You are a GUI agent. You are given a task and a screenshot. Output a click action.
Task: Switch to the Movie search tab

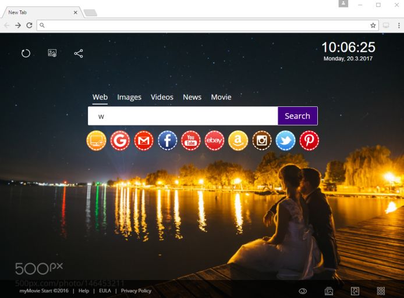(221, 97)
